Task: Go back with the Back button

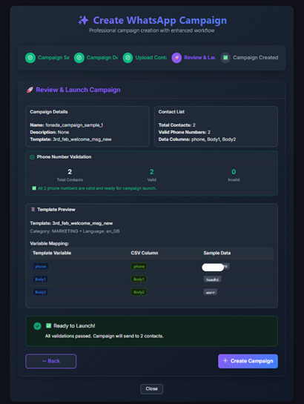Action: click(50, 361)
